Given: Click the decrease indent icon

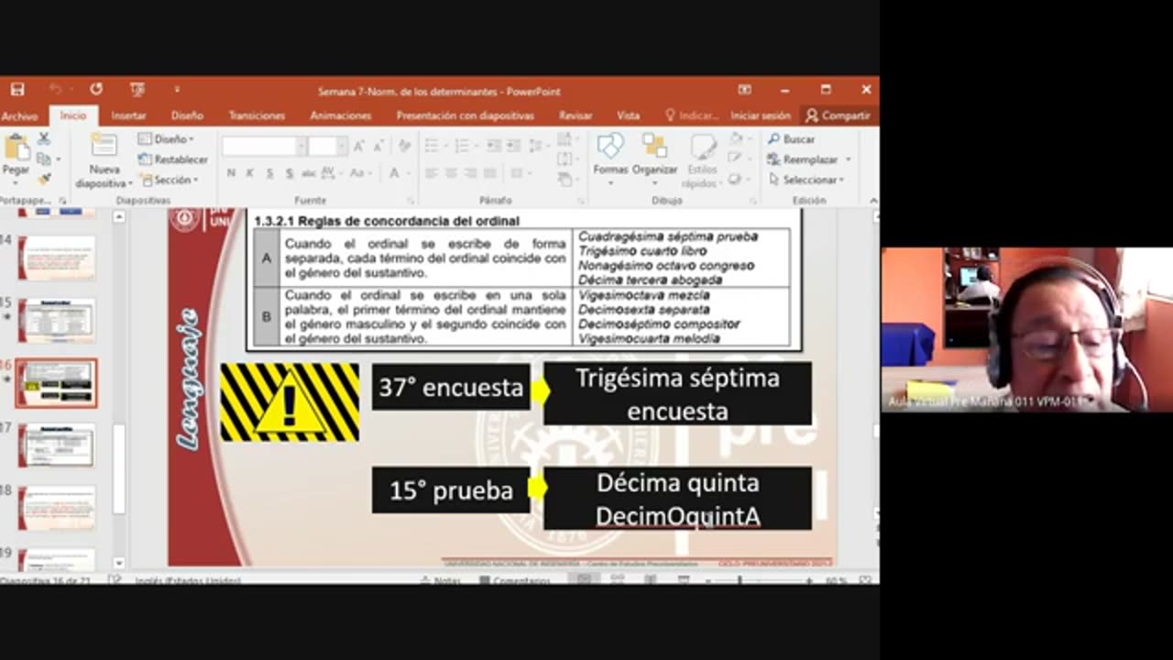Looking at the screenshot, I should (493, 146).
